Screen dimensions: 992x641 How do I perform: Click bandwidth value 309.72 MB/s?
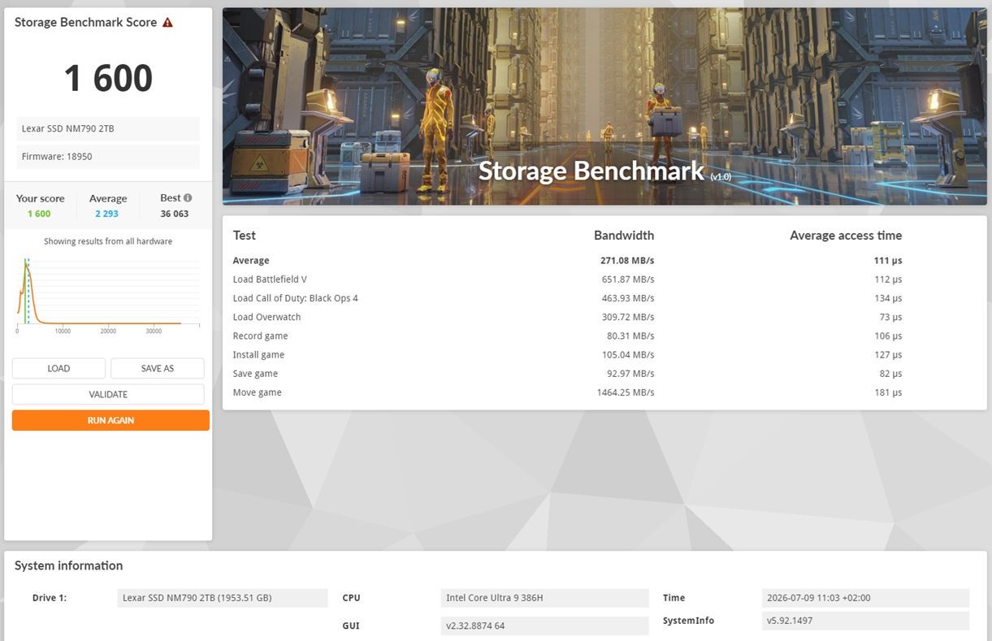click(628, 317)
